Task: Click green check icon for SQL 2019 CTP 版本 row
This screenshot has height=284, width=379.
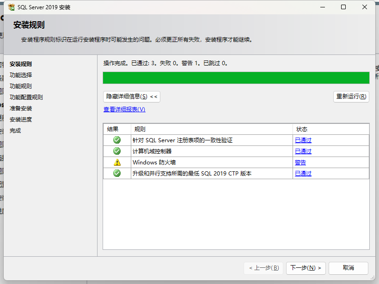Action: [x=117, y=173]
